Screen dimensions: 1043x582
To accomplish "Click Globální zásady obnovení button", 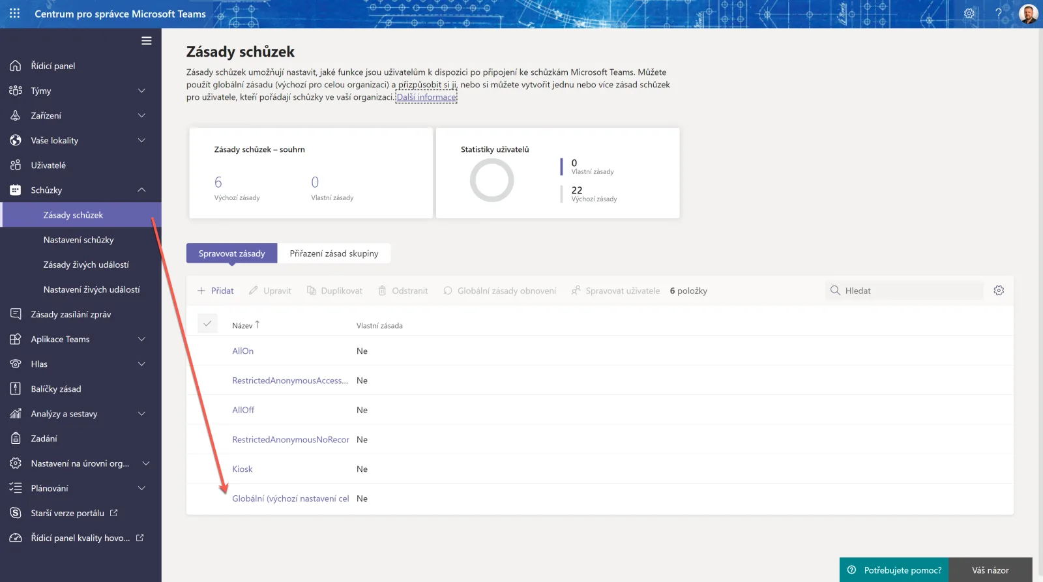I will pyautogui.click(x=499, y=291).
